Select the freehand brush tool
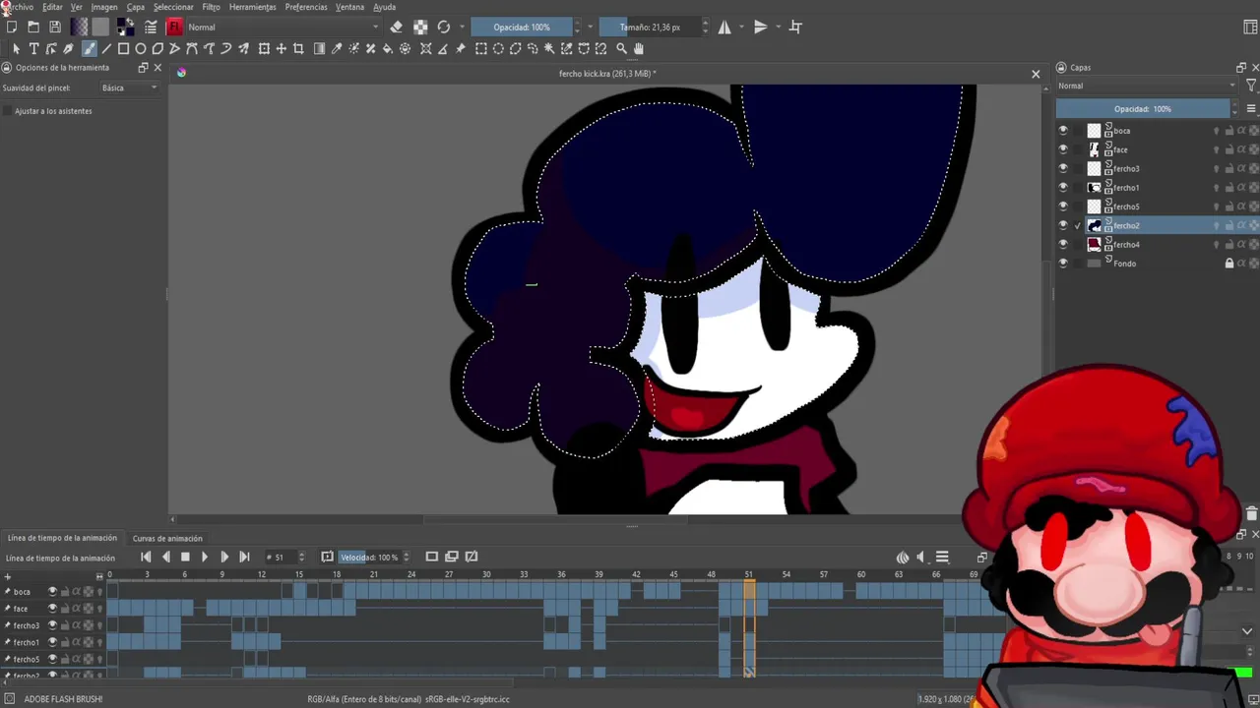This screenshot has height=708, width=1260. (89, 48)
